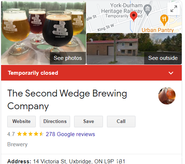Viewport: 185px width, 164px height.
Task: Open the round beer glass profile thumbnail
Action: [167, 95]
